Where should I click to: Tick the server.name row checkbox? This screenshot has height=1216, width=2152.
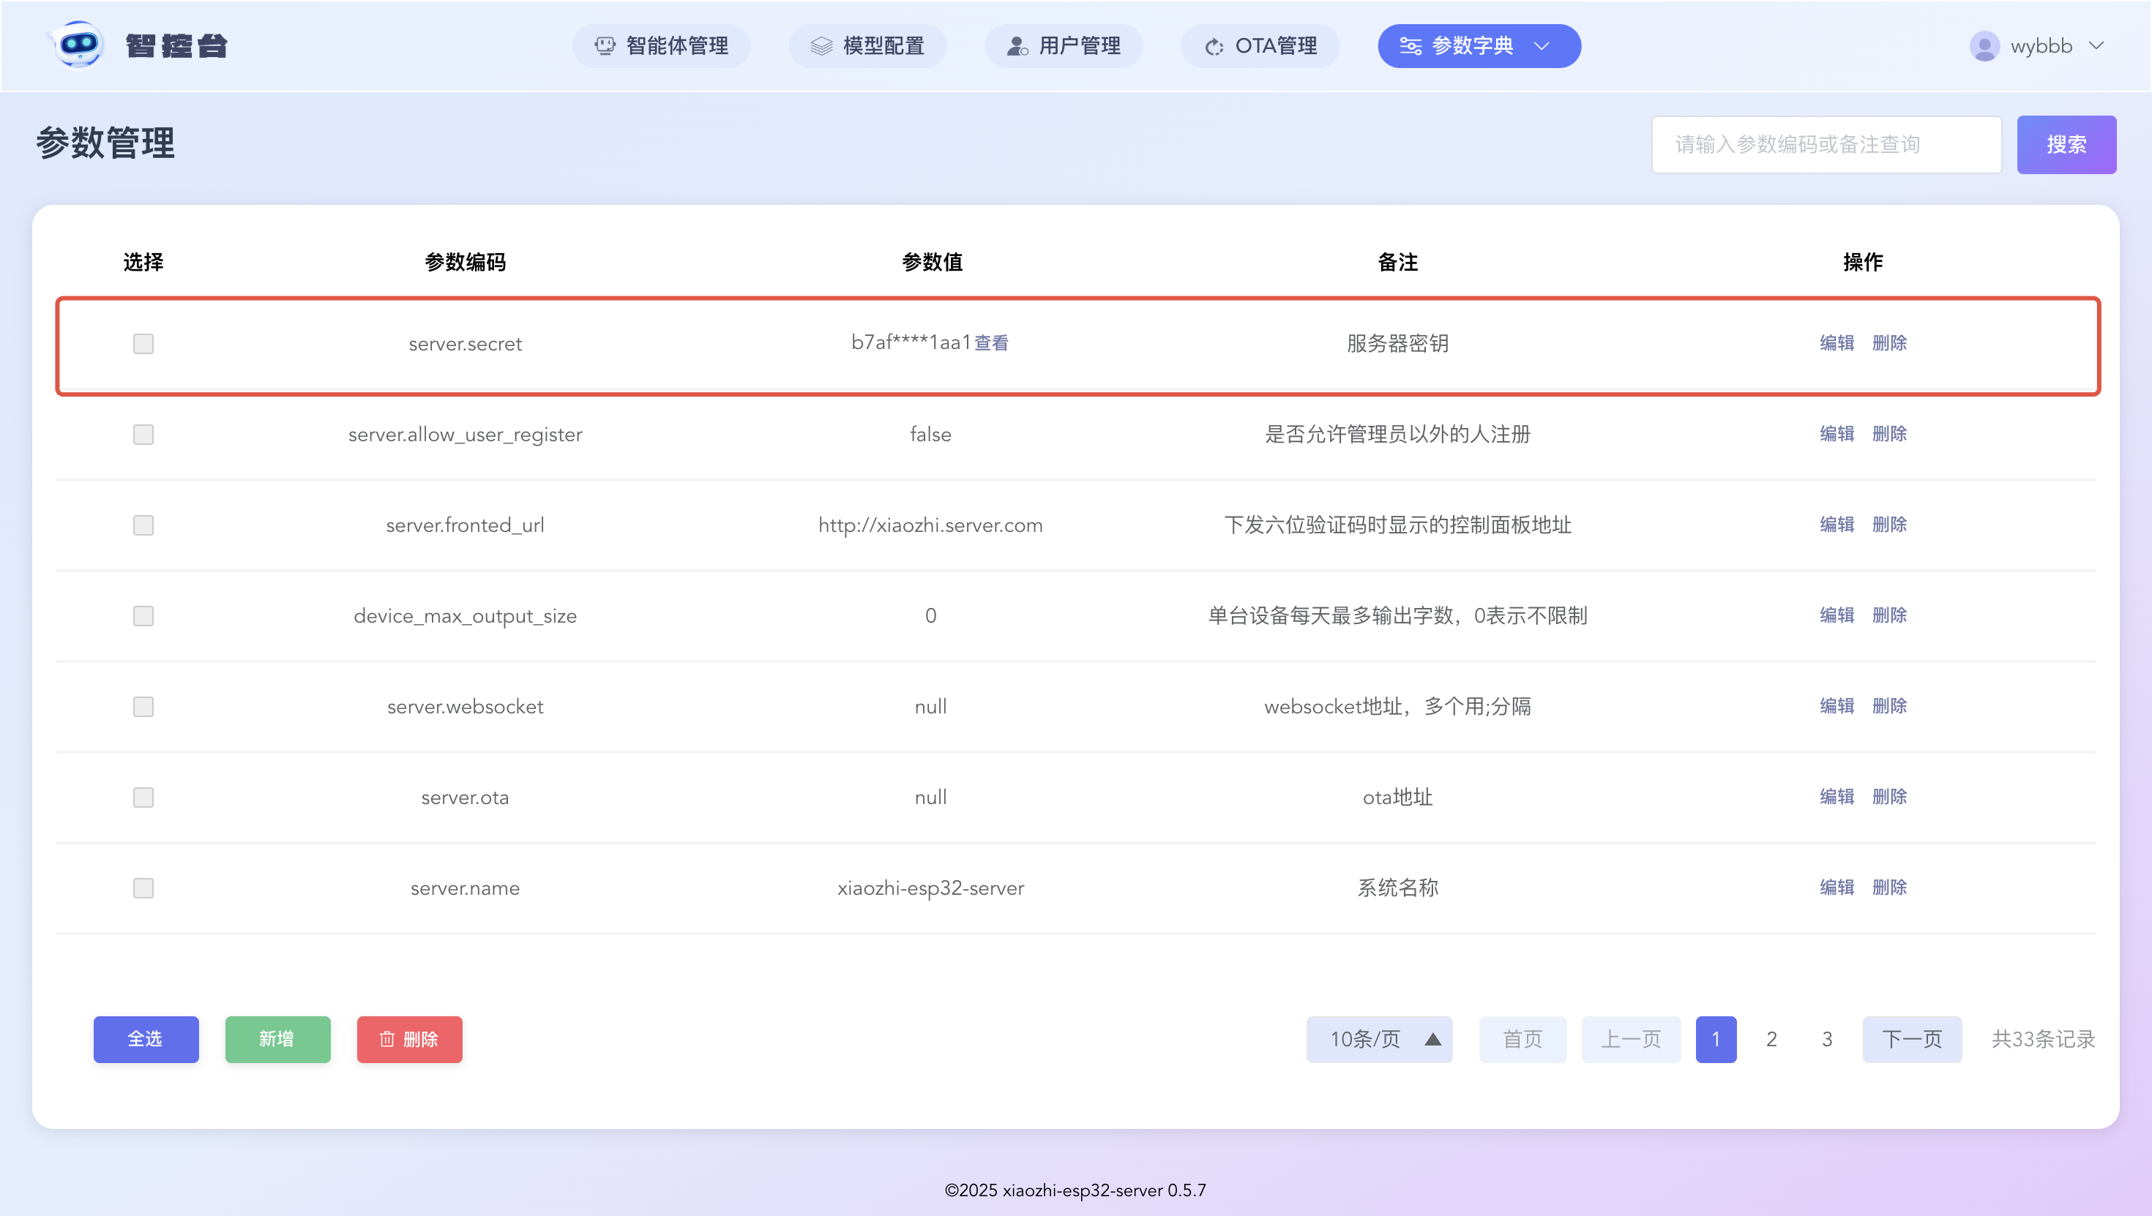click(143, 887)
